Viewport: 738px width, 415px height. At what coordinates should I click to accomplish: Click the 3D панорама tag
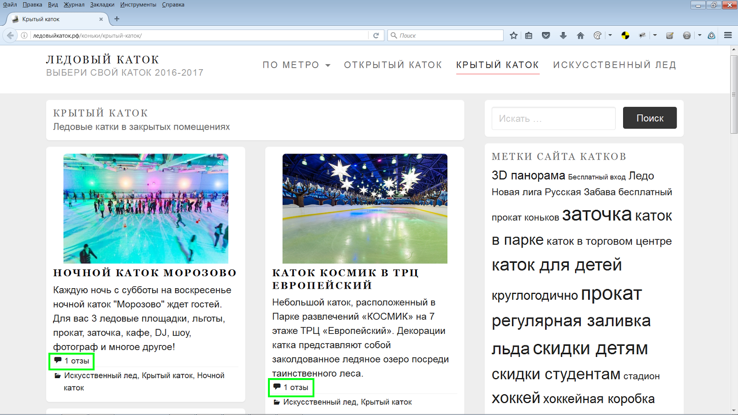(x=528, y=176)
